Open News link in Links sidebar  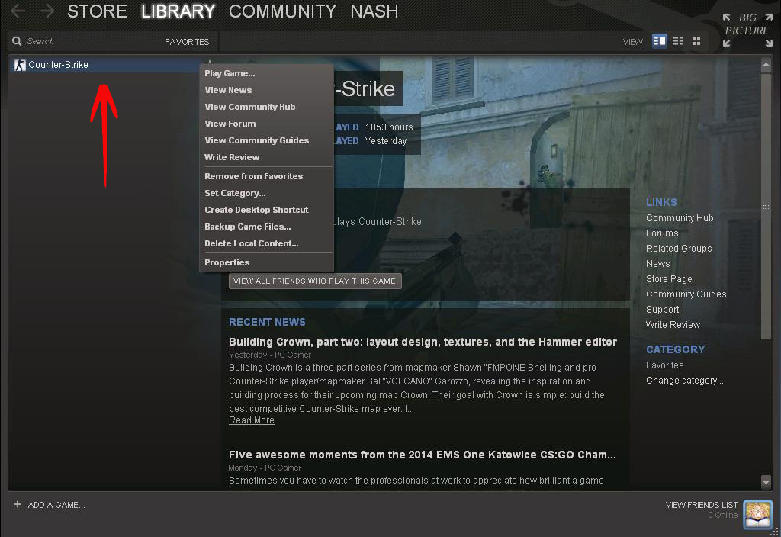(x=658, y=264)
